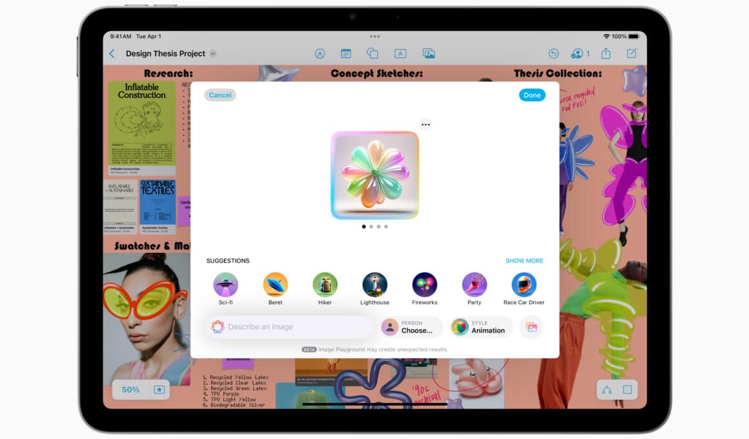The image size is (749, 439).
Task: Choose the Beret suggestion
Action: point(275,289)
